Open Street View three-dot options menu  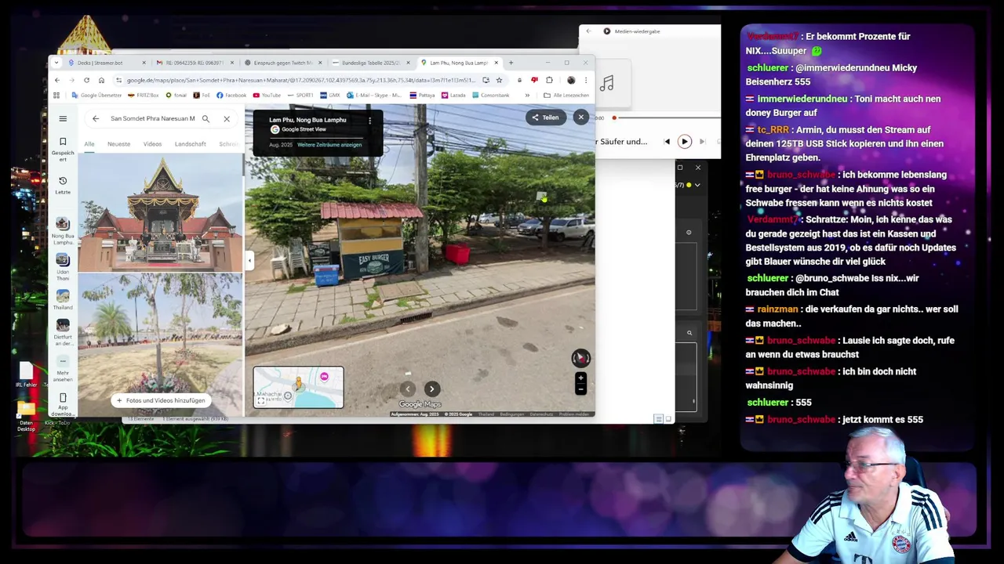(x=369, y=121)
